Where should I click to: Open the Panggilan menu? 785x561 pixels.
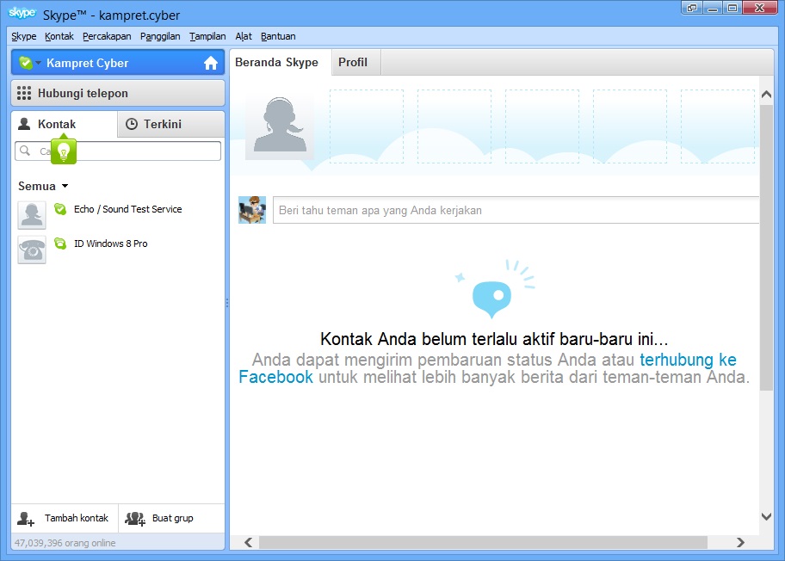pyautogui.click(x=160, y=36)
